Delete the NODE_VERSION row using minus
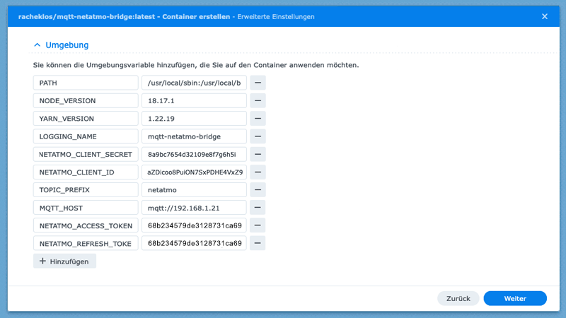Viewport: 566px width, 318px height. [x=258, y=100]
